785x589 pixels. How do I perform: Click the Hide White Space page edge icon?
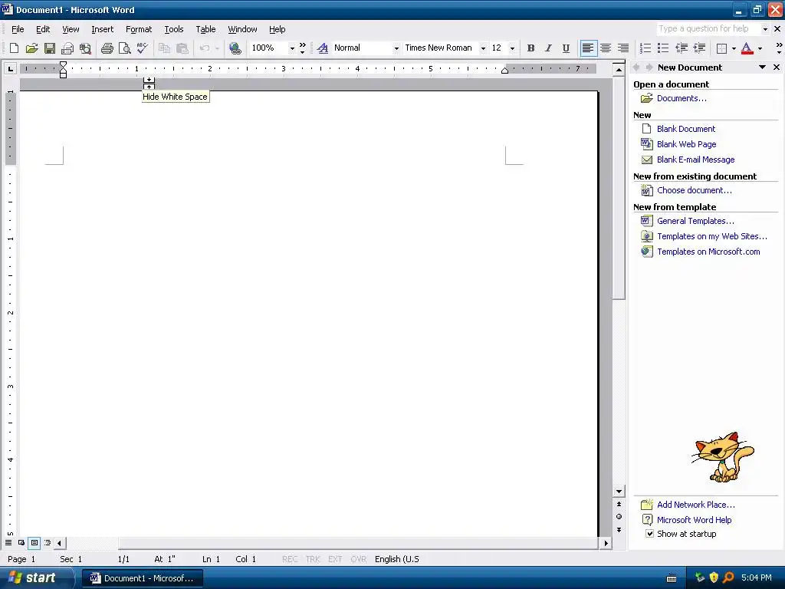click(x=149, y=84)
